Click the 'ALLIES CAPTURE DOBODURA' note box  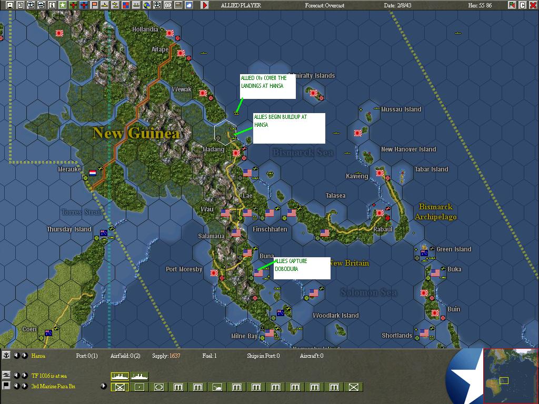[302, 268]
